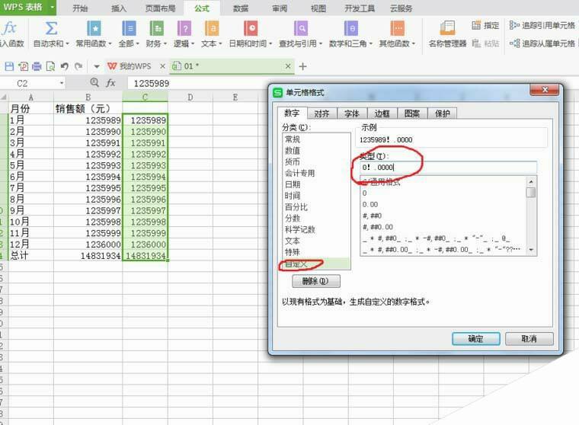
Task: Select 货币 in the category list
Action: coord(316,161)
